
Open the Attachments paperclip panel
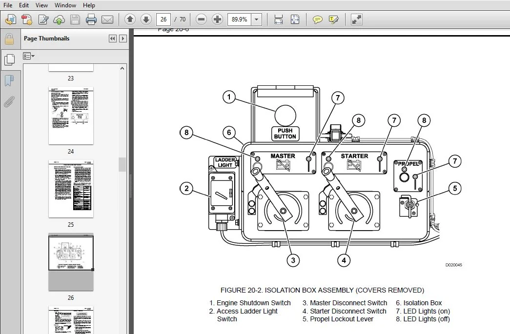coord(9,101)
